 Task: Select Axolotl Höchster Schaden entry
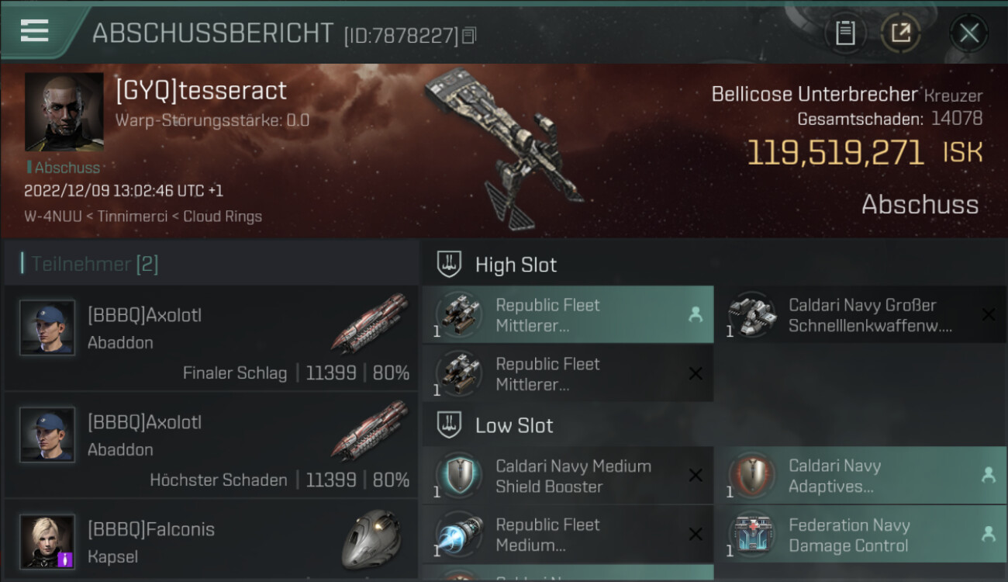coord(211,445)
